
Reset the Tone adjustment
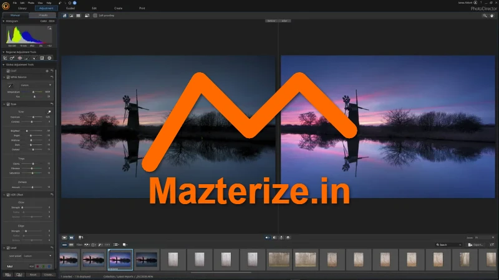pos(52,104)
